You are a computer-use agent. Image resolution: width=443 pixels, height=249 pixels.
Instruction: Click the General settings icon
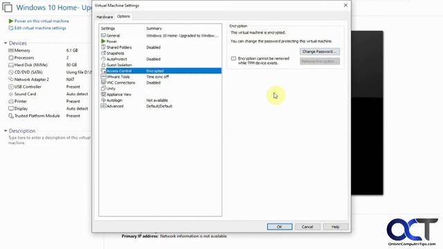[x=103, y=35]
